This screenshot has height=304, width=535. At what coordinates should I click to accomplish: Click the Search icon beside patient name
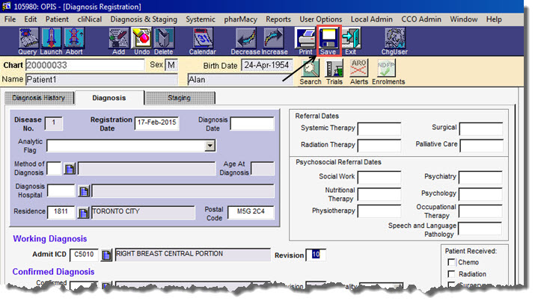coord(310,70)
